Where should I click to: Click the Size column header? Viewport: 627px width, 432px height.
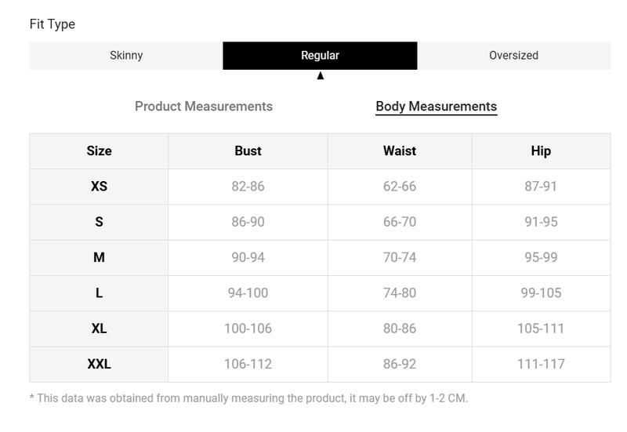99,151
